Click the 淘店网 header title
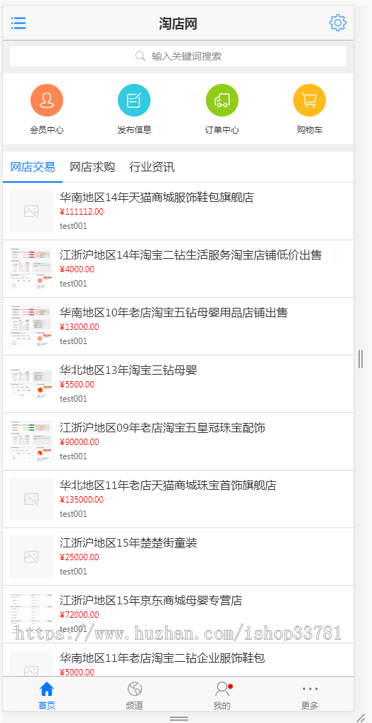This screenshot has height=723, width=372. coord(178,23)
